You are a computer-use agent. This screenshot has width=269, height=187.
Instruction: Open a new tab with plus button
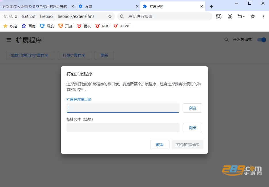click(211, 7)
